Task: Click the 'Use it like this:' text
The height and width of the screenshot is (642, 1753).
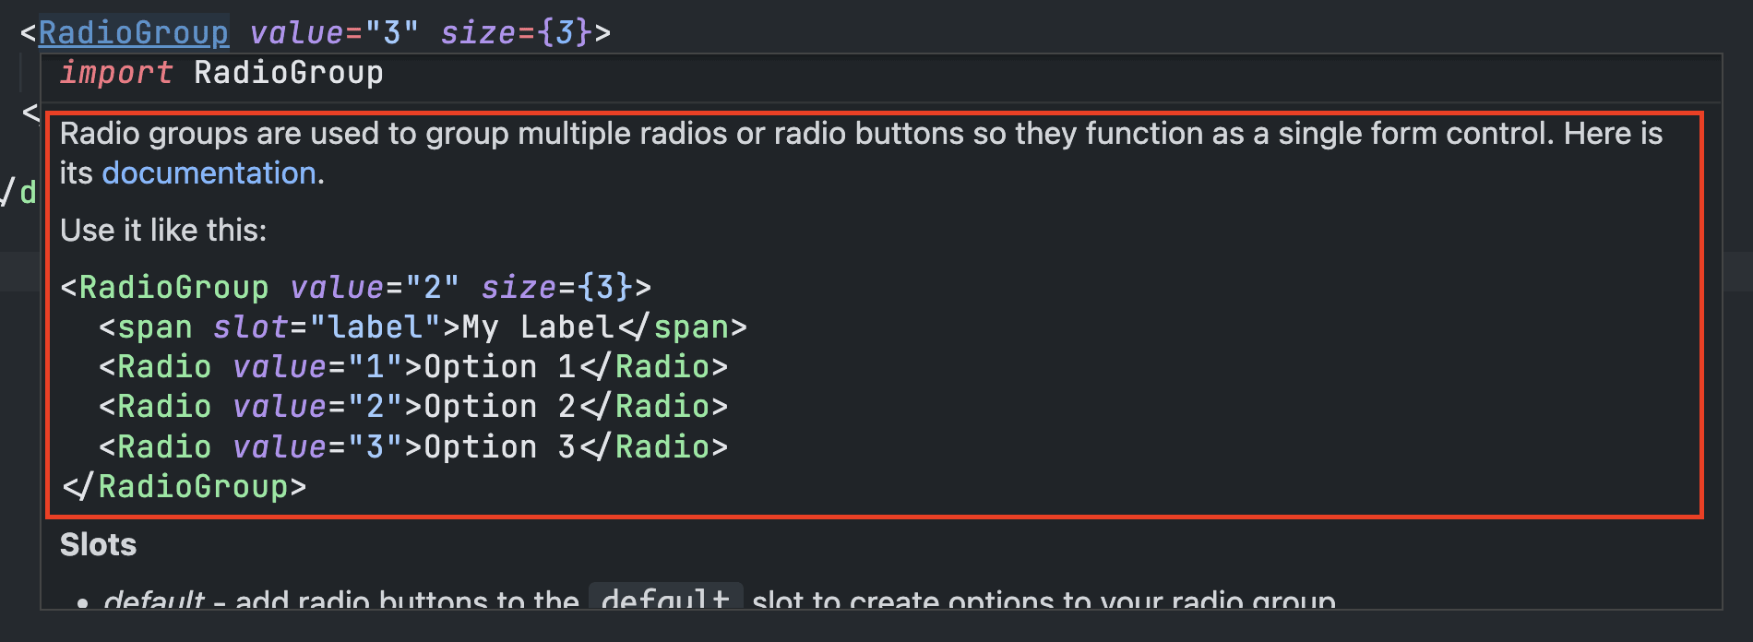Action: tap(162, 230)
